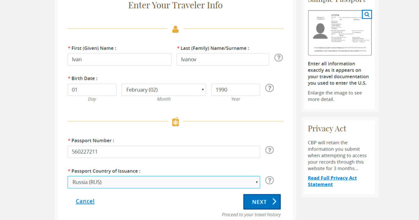This screenshot has width=419, height=220.
Task: Click the Cancel link
Action: tap(85, 201)
